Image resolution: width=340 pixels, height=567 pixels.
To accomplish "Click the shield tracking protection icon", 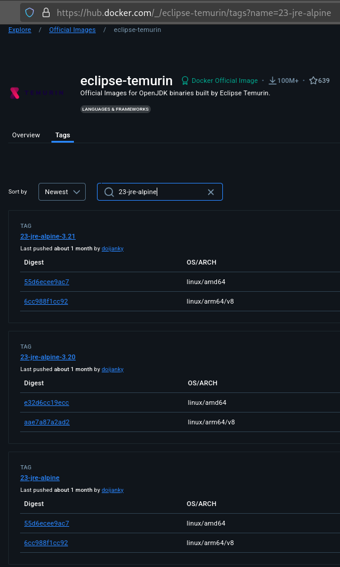I will [30, 13].
